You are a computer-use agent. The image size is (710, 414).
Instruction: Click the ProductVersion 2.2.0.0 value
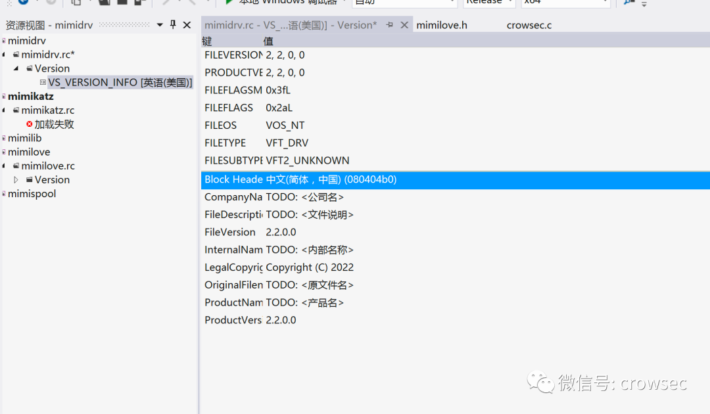(x=281, y=321)
